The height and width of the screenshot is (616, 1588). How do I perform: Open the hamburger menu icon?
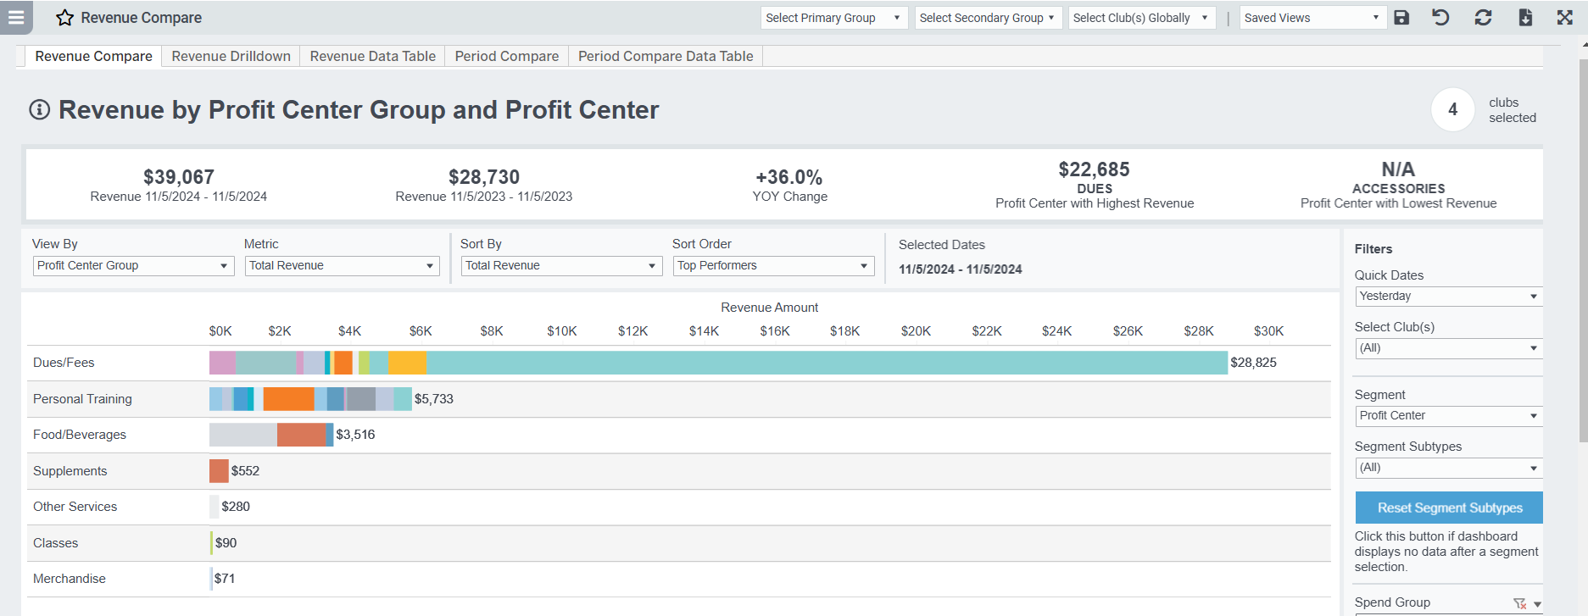coord(16,17)
